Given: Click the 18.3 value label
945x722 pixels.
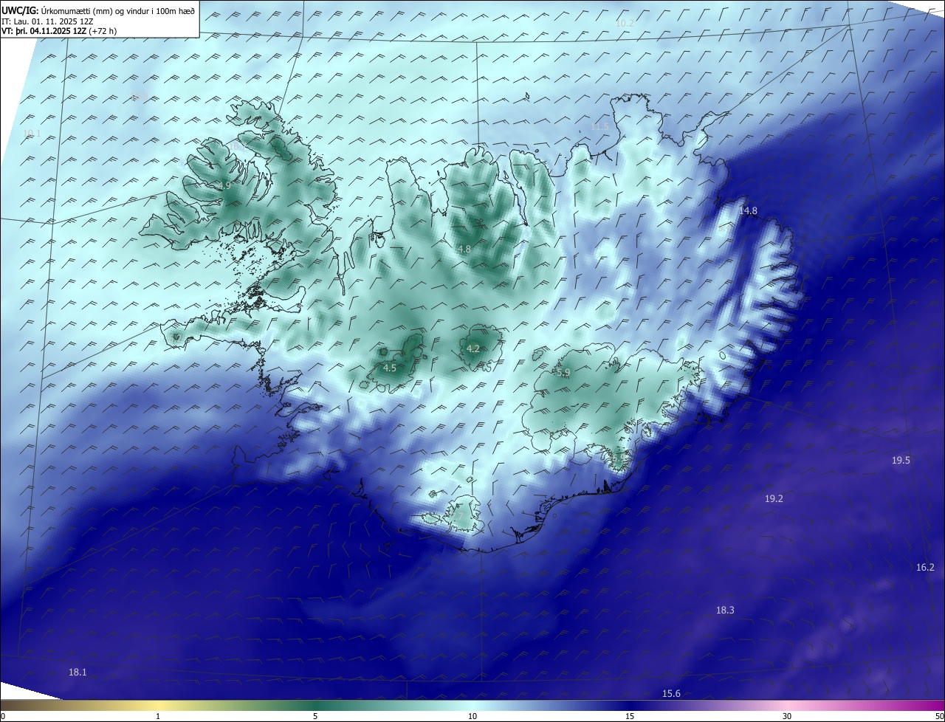Looking at the screenshot, I should (x=725, y=611).
